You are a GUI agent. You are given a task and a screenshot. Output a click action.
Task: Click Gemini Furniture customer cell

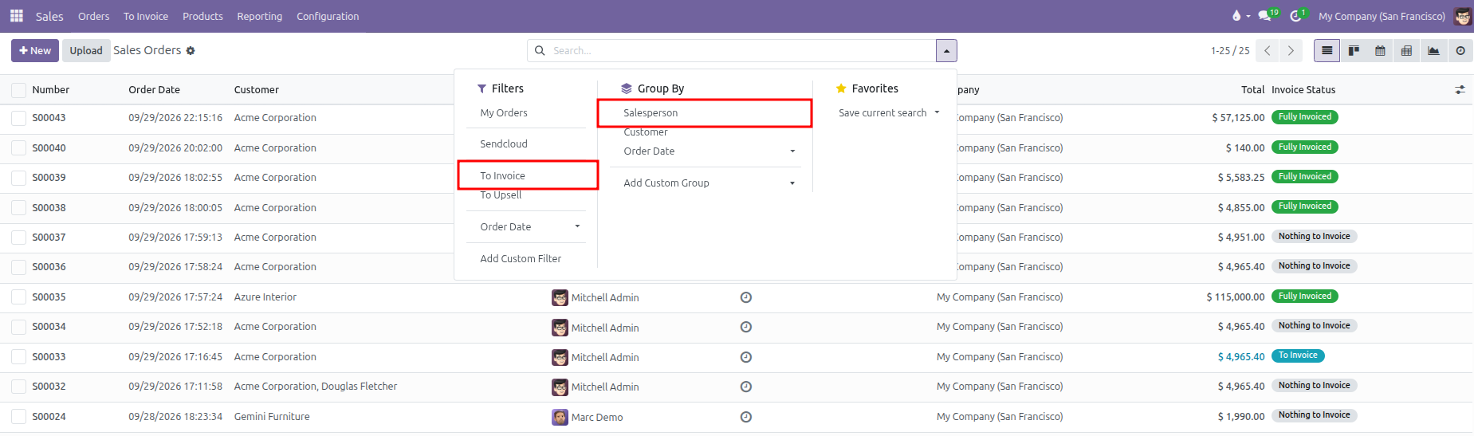[x=272, y=417]
